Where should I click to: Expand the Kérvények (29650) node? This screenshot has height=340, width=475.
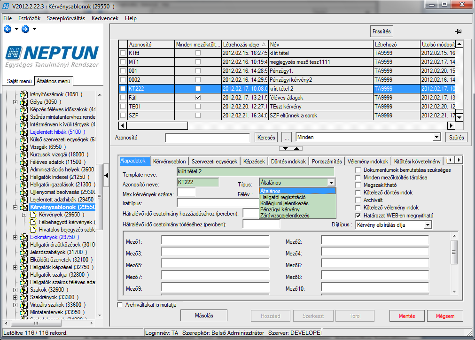[24, 215]
